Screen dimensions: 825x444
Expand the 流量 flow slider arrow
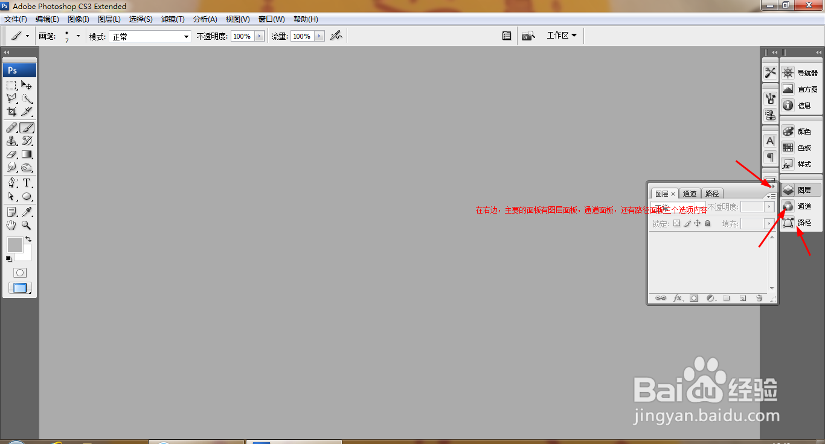(319, 36)
